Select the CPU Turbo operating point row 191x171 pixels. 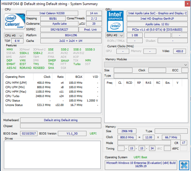tap(52, 96)
